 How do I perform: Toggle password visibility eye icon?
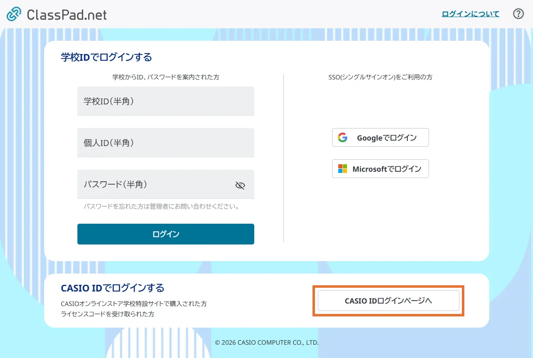[x=240, y=185]
